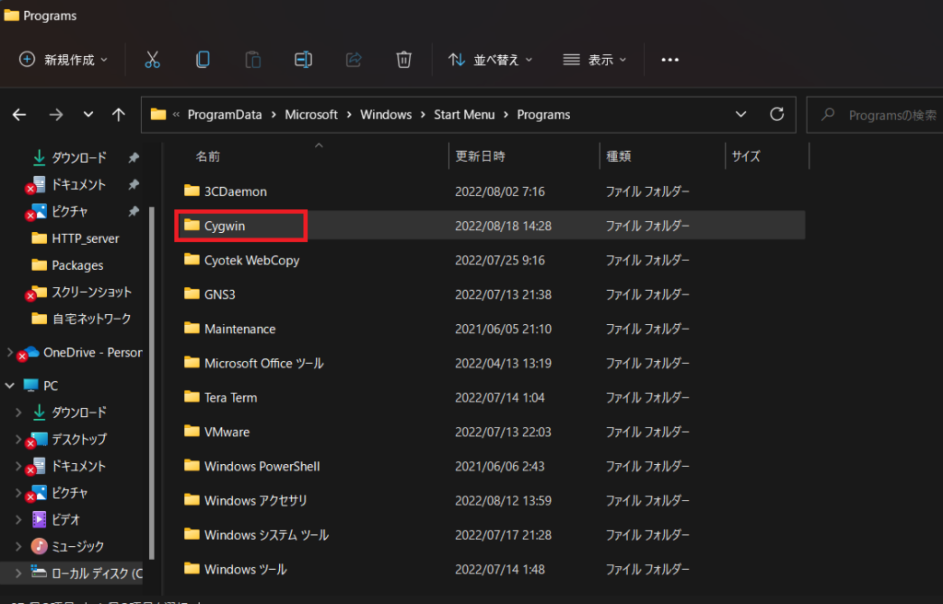Click the 3CDaemon folder icon

192,191
